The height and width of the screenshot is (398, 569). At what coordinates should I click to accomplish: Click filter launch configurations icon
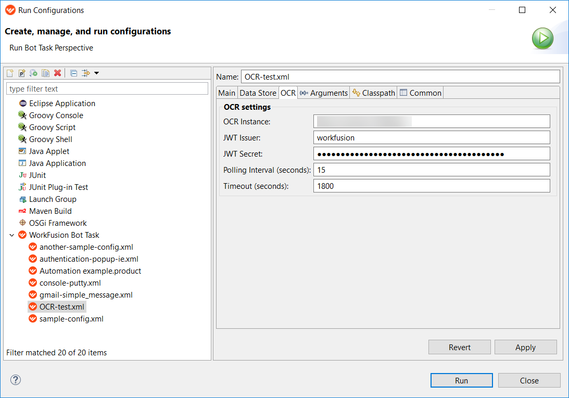(x=86, y=73)
